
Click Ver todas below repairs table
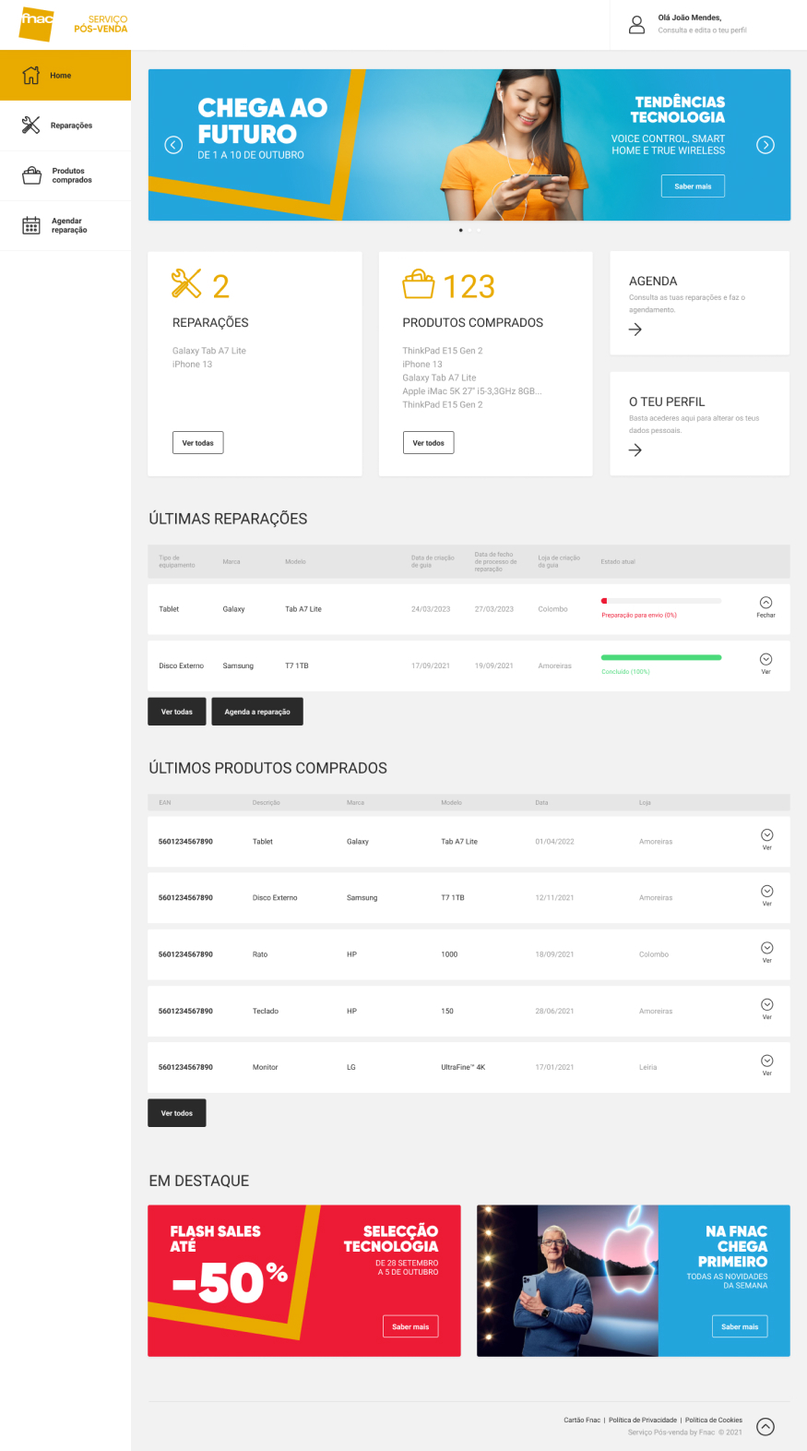[177, 712]
